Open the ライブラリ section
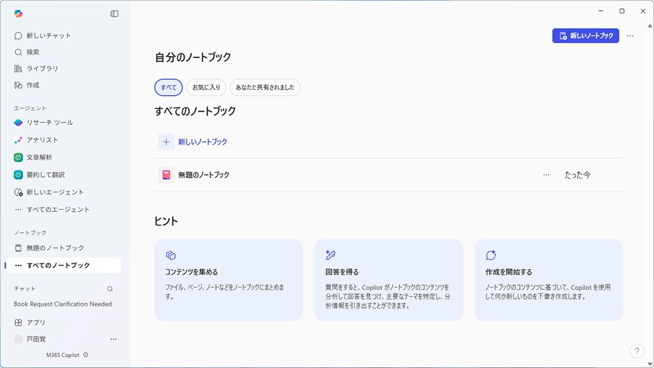 (42, 68)
